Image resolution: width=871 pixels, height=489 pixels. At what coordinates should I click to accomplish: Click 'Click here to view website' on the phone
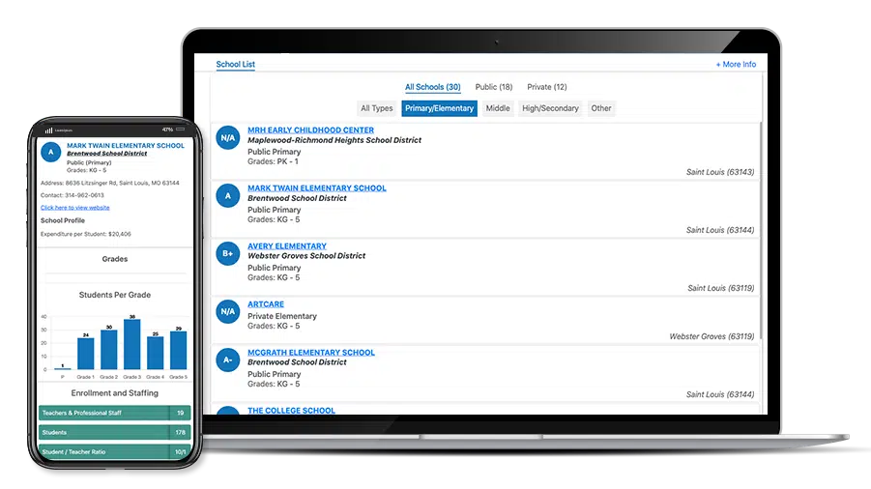pyautogui.click(x=75, y=208)
